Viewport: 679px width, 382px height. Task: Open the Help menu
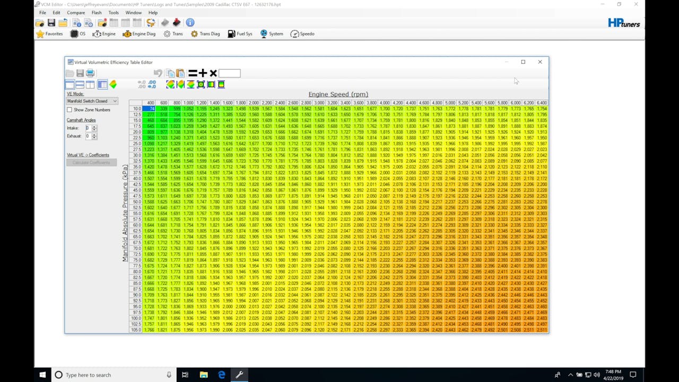point(153,13)
